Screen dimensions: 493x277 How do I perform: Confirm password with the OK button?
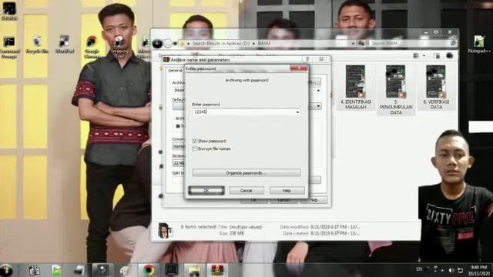tap(206, 190)
